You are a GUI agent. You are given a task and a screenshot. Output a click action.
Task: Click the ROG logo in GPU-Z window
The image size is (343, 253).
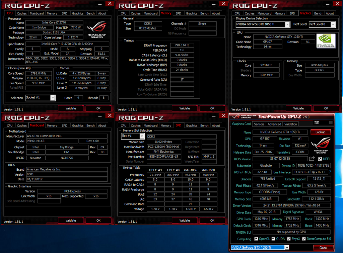[321, 145]
